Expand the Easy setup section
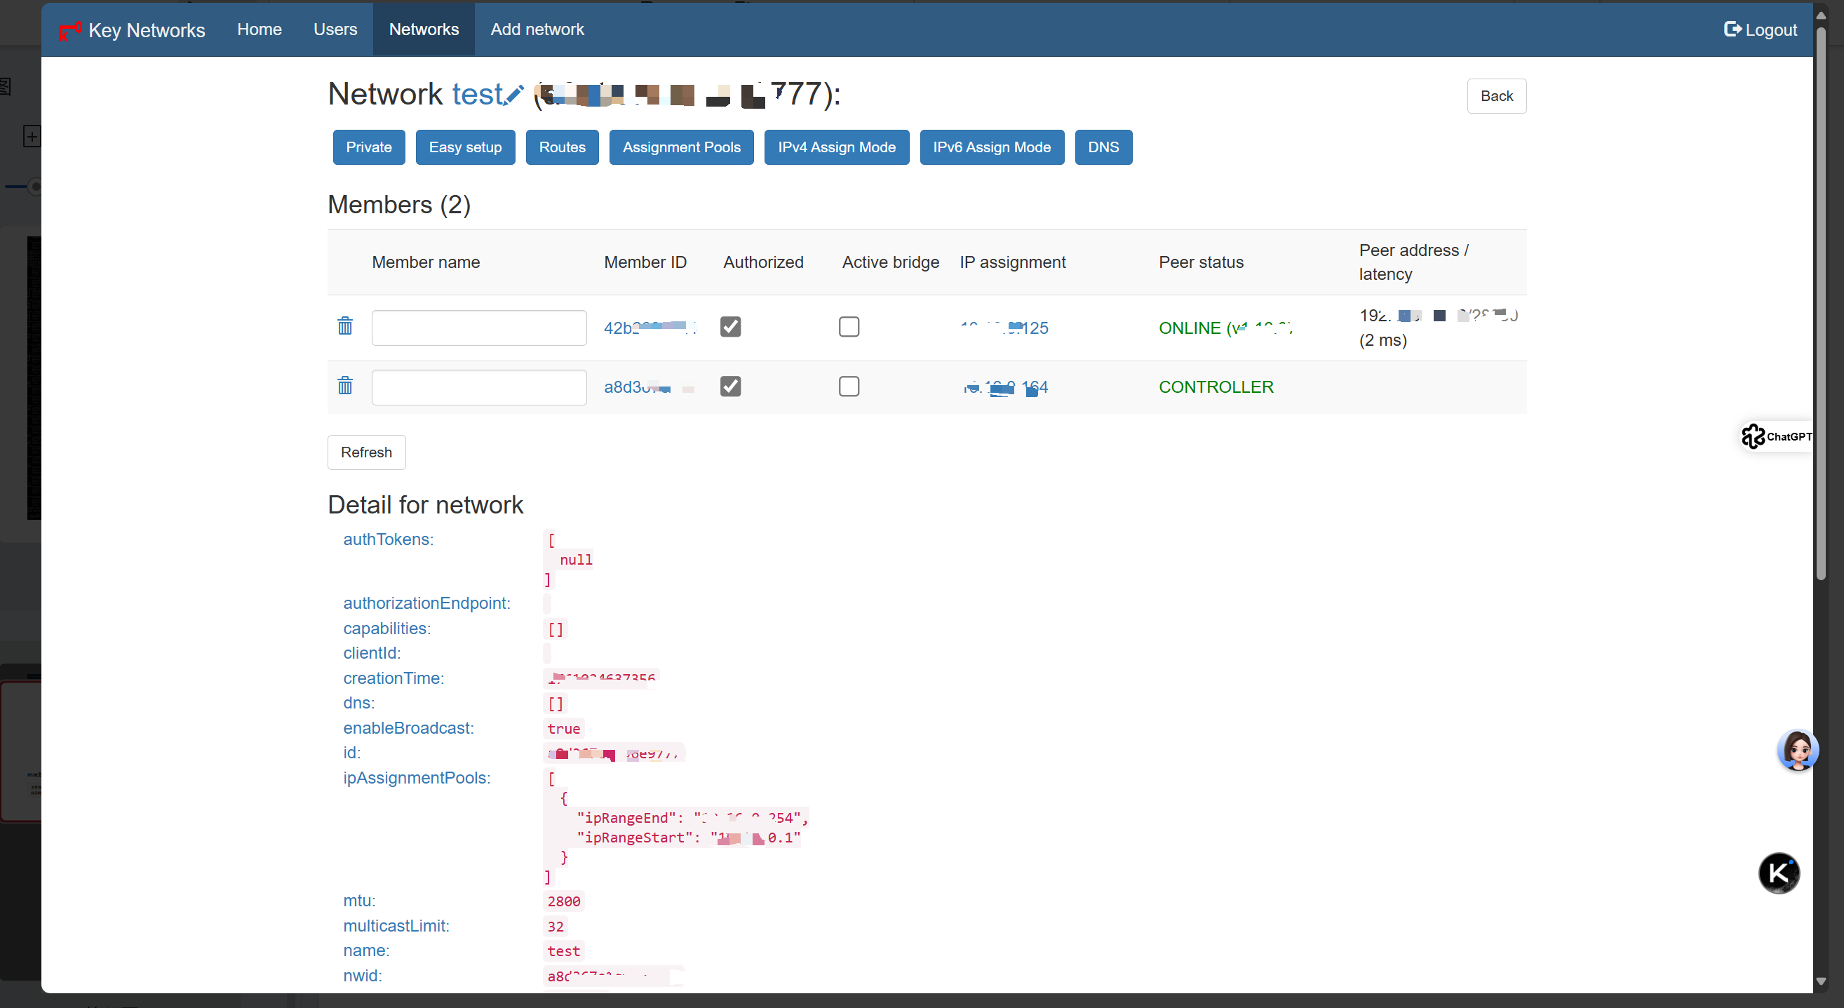The image size is (1844, 1008). point(464,147)
